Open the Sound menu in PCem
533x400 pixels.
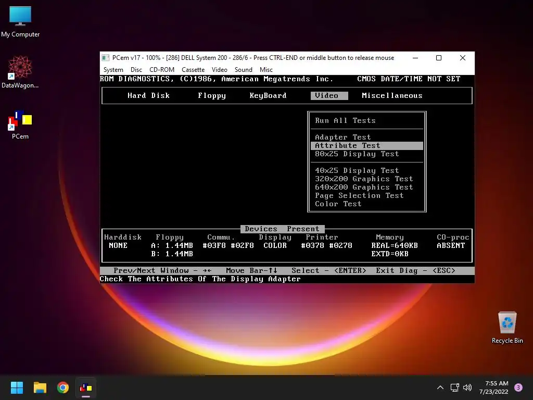tap(244, 70)
